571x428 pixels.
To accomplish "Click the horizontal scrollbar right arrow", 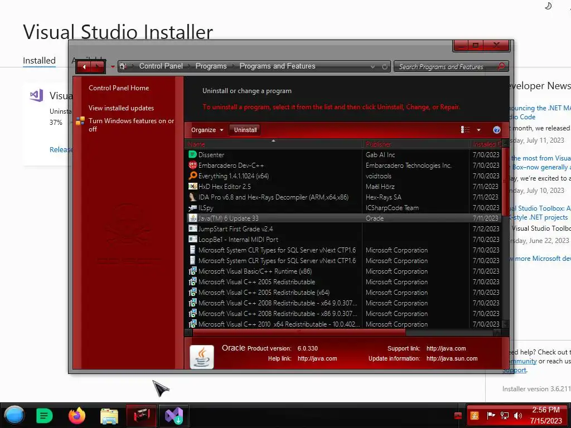I will point(497,332).
